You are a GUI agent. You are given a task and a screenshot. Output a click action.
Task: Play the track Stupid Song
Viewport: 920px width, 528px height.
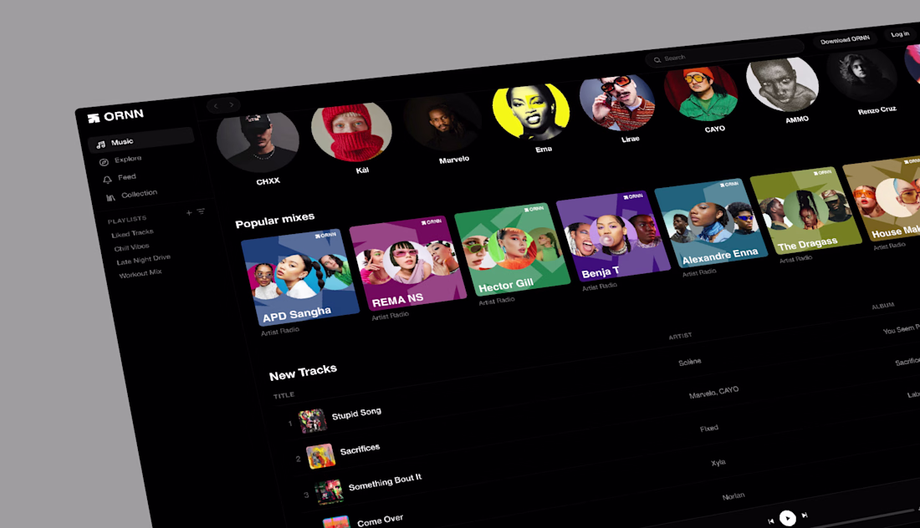coord(356,414)
